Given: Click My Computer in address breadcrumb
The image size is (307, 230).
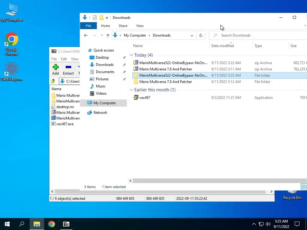Looking at the screenshot, I should click(135, 35).
